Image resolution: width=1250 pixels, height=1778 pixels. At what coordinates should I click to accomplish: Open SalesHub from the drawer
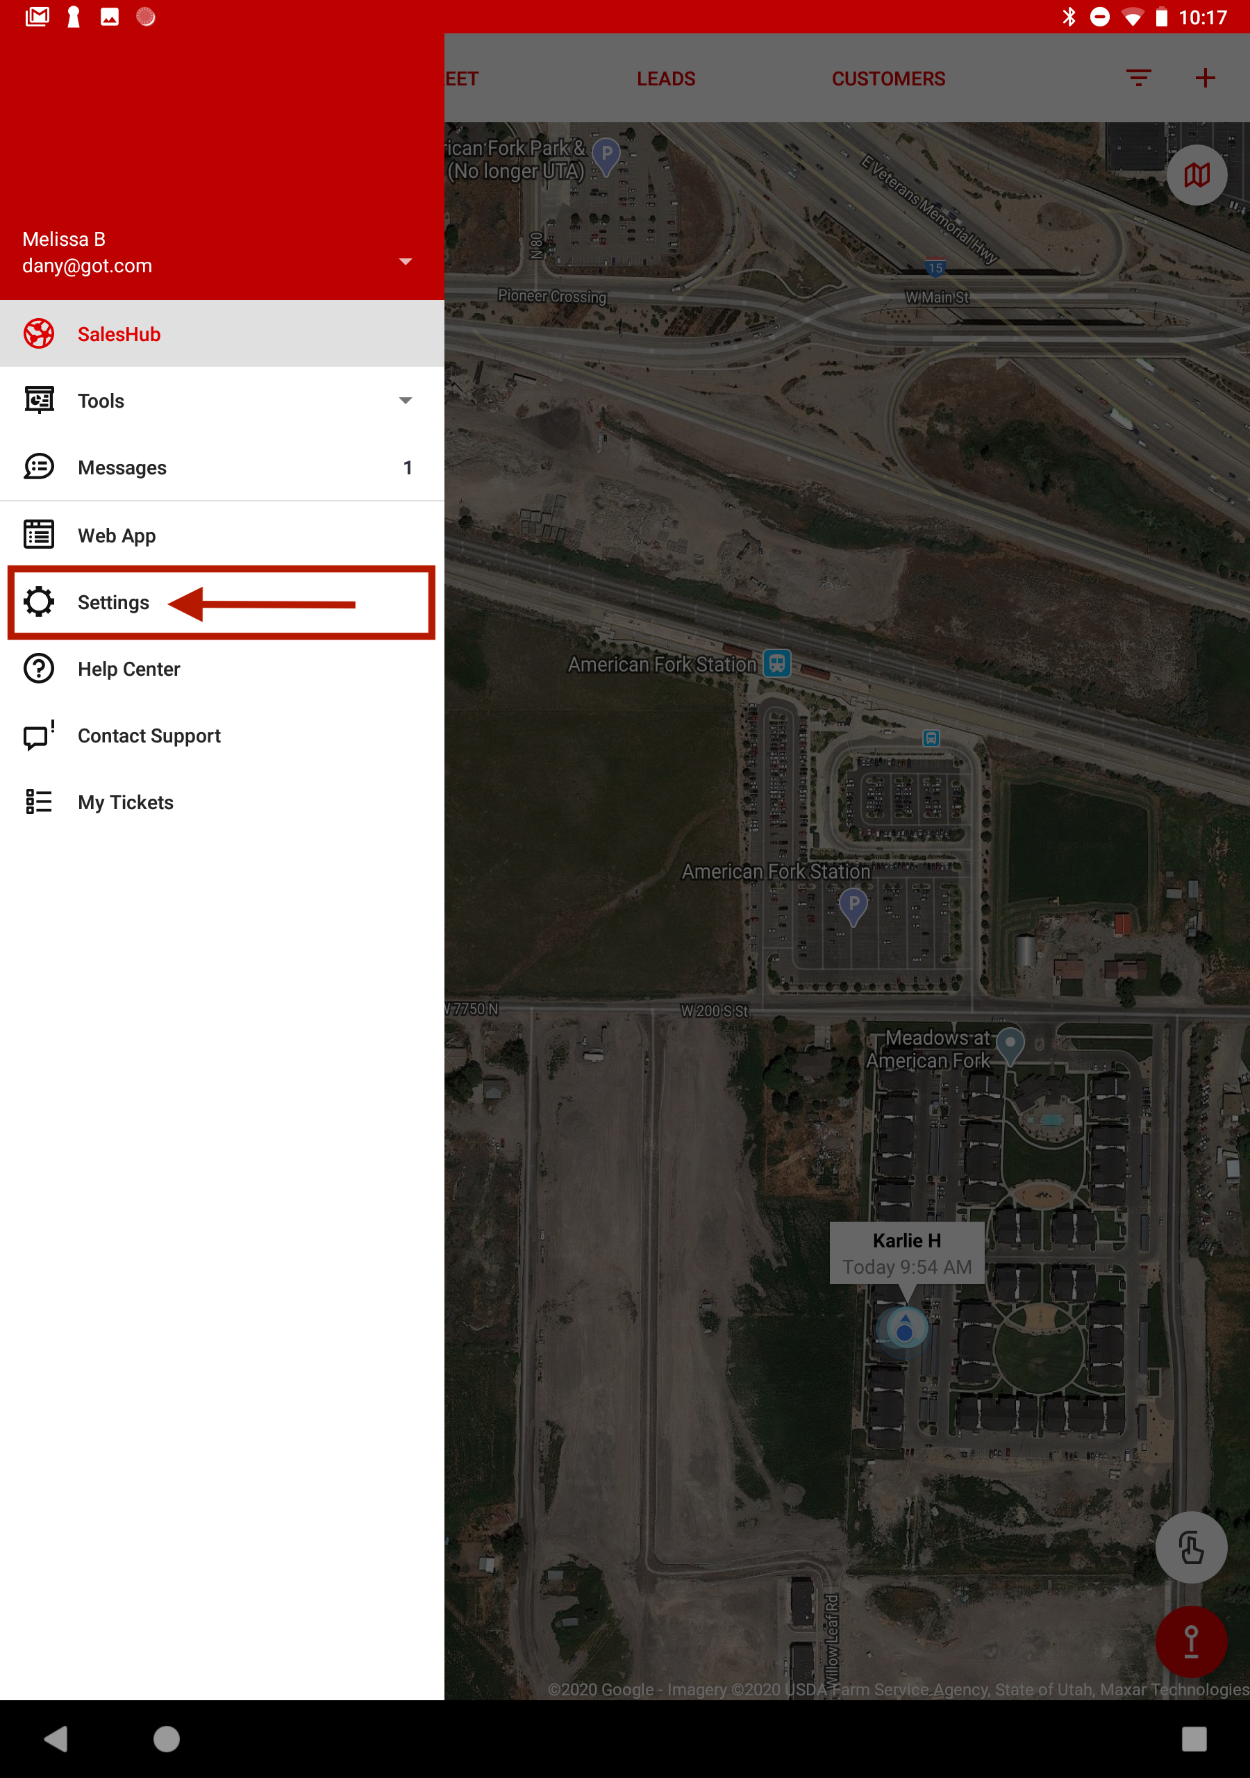[222, 334]
